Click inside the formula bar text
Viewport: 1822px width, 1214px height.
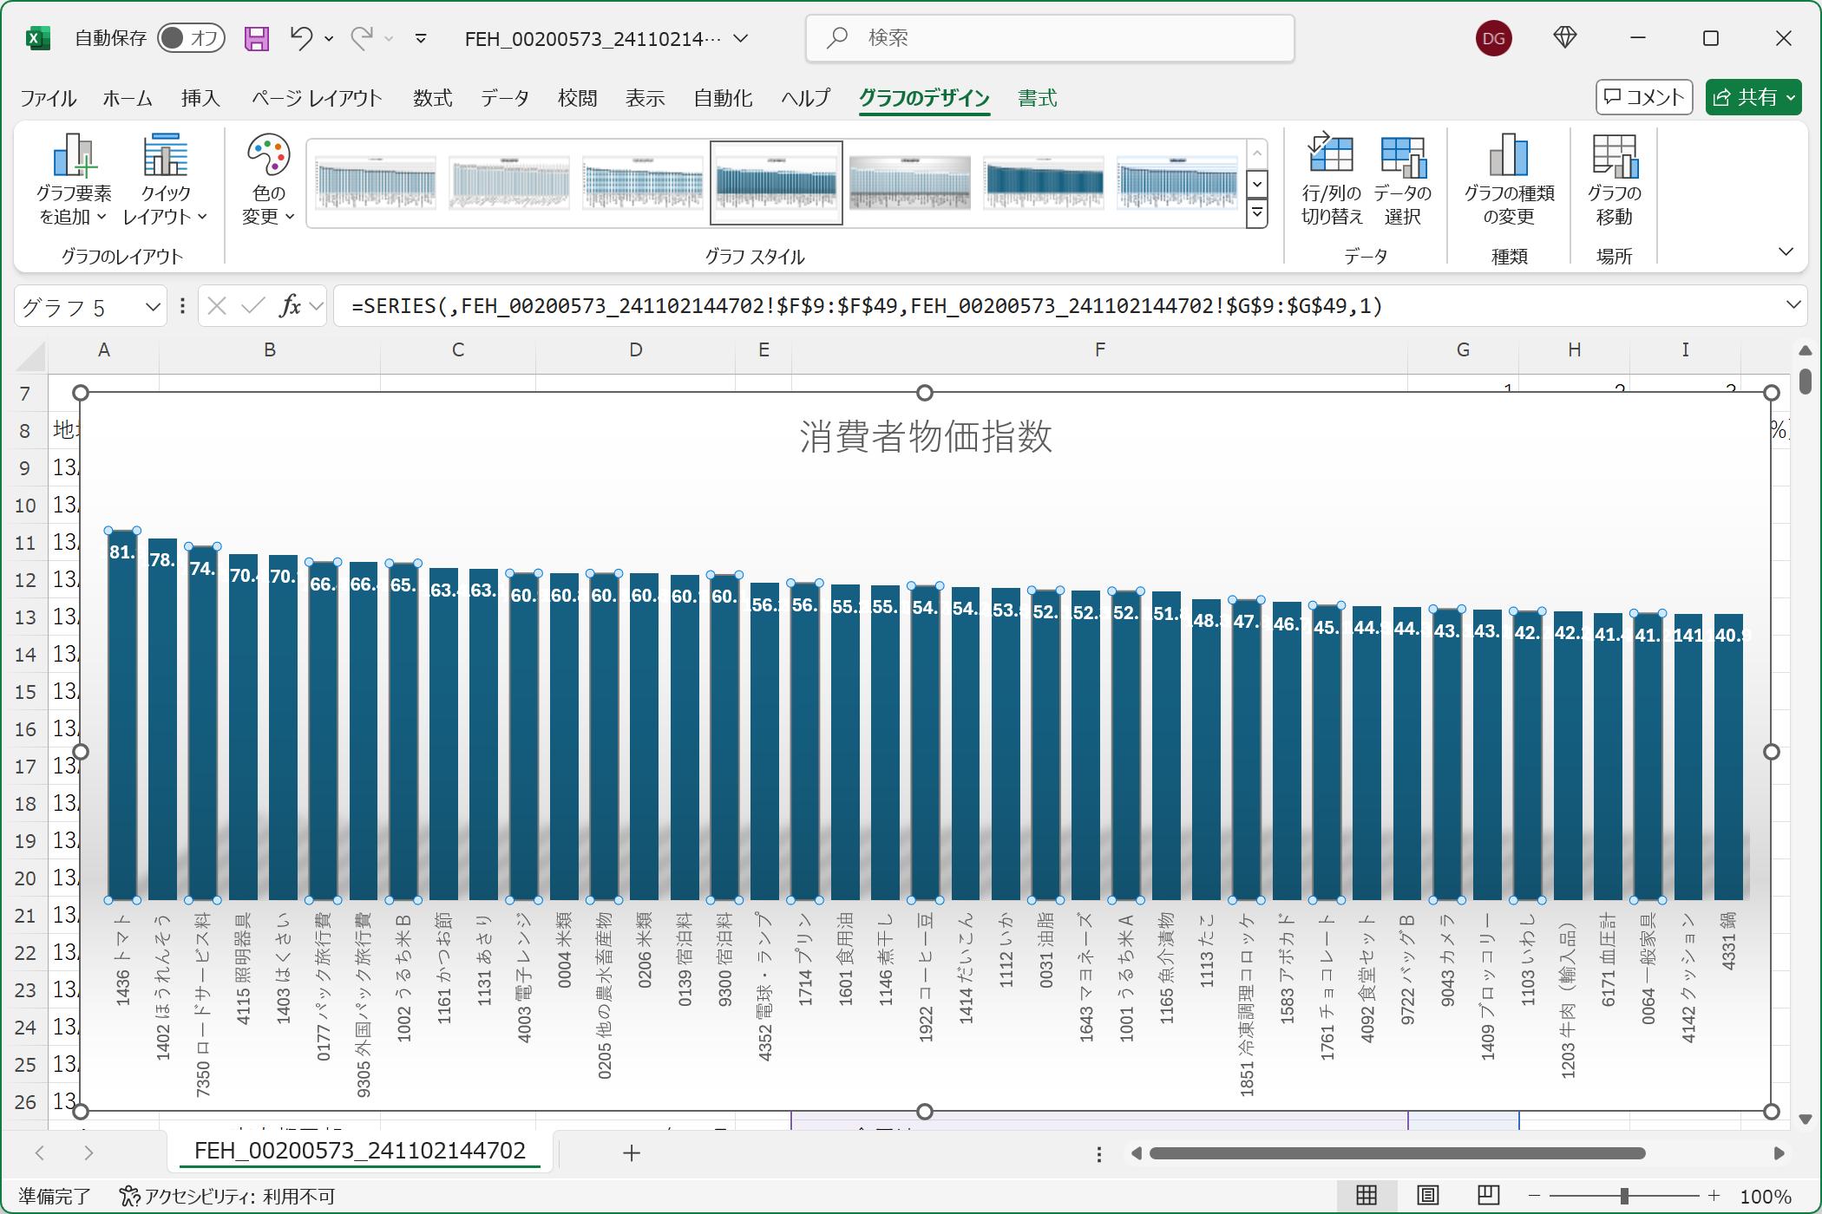pos(866,306)
